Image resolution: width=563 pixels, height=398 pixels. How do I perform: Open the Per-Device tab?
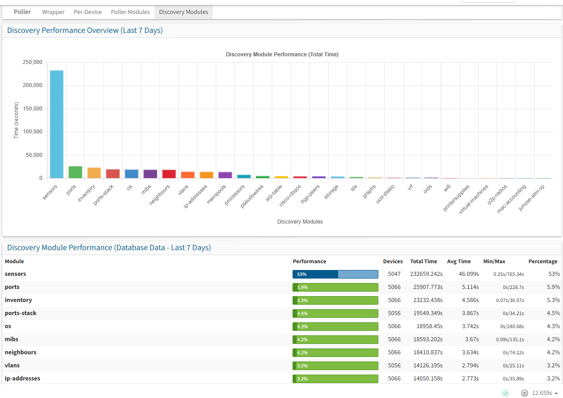click(x=88, y=12)
